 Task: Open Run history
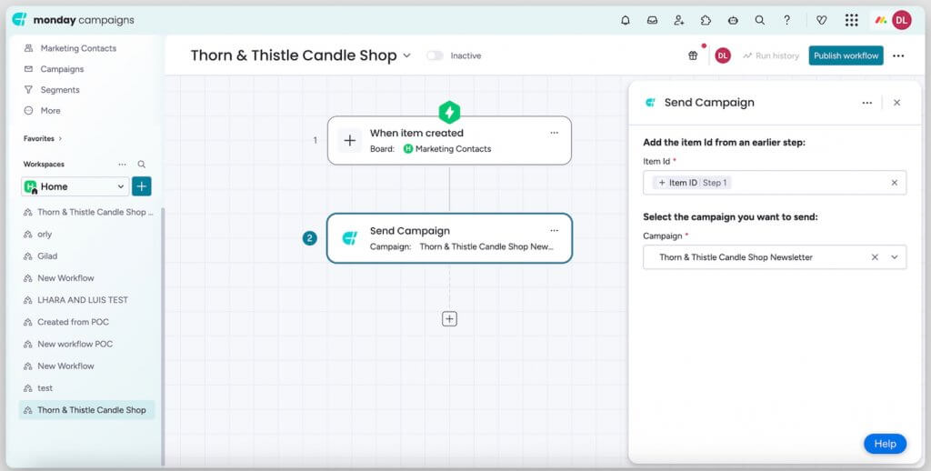771,55
